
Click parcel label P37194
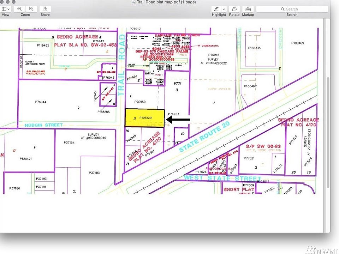pyautogui.click(x=69, y=143)
